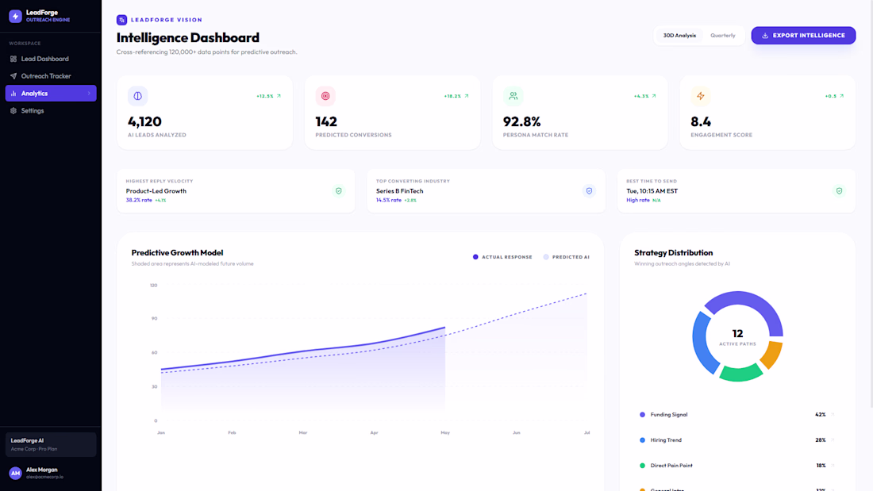Click the +0.5 trend arrow
Viewport: 873px width, 491px height.
(x=841, y=96)
